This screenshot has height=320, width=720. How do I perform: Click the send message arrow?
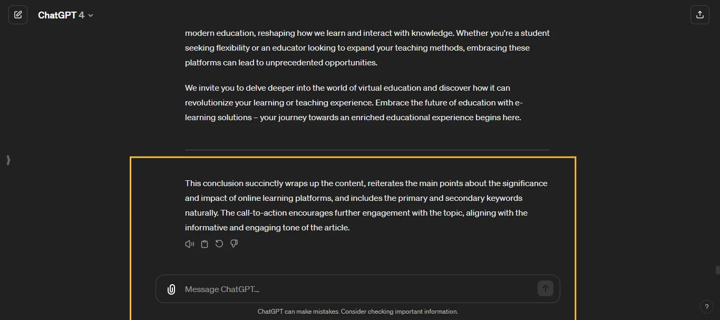545,288
